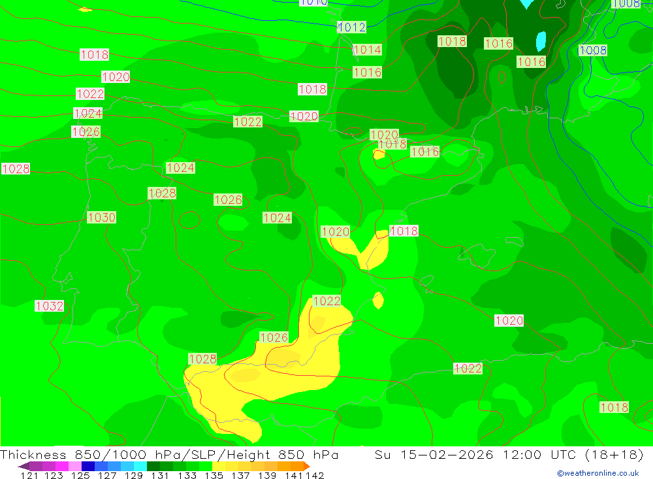The height and width of the screenshot is (479, 653).
Task: Click the purple arrow at legend's left end
Action: [x=24, y=466]
